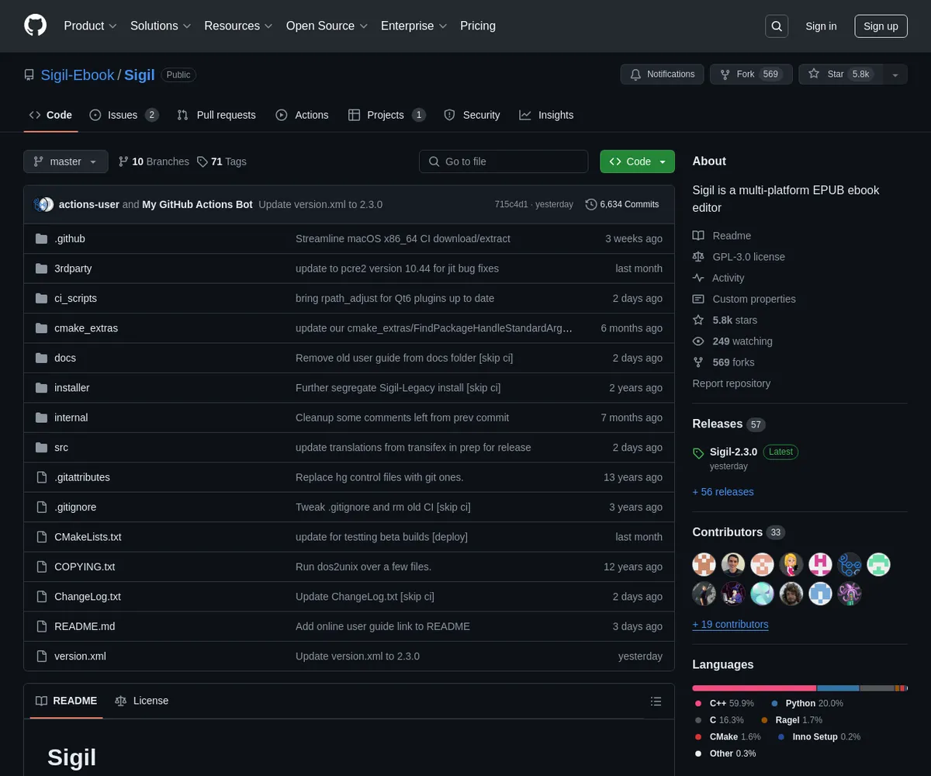Click the languages color bar C++ segment
931x776 pixels.
click(x=753, y=688)
